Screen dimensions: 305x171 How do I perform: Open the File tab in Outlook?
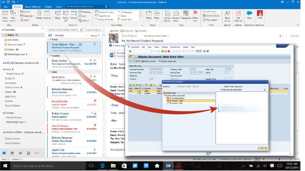tap(6, 7)
